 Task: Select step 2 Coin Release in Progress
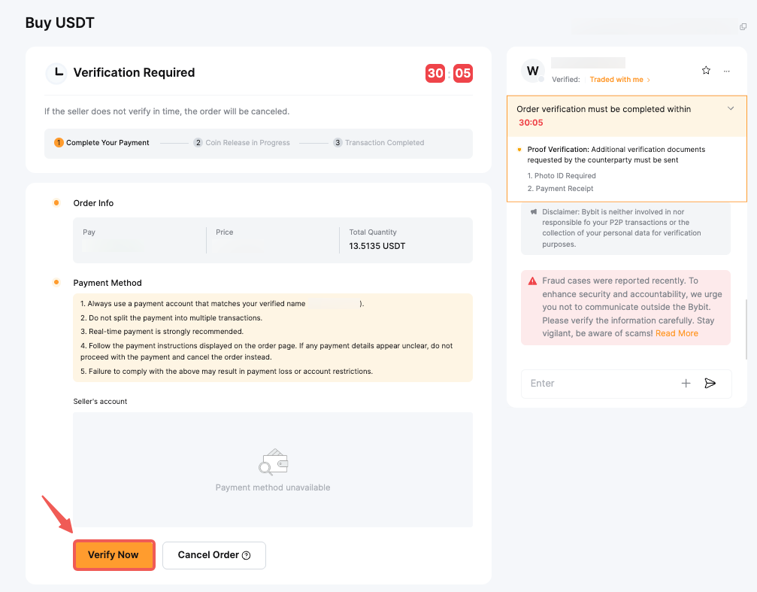click(x=241, y=143)
